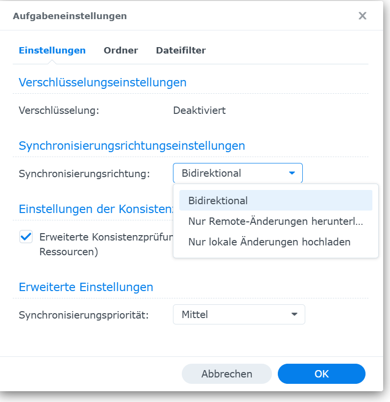This screenshot has height=402, width=390.
Task: Switch to the Ordner tab
Action: tap(121, 50)
